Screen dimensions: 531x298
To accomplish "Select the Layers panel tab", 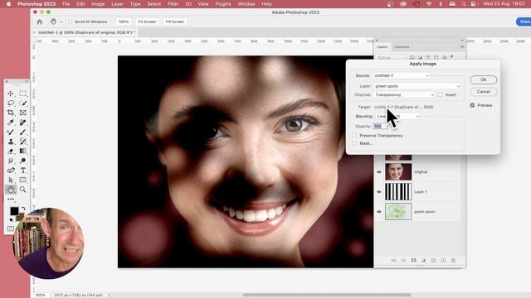I will coord(382,47).
